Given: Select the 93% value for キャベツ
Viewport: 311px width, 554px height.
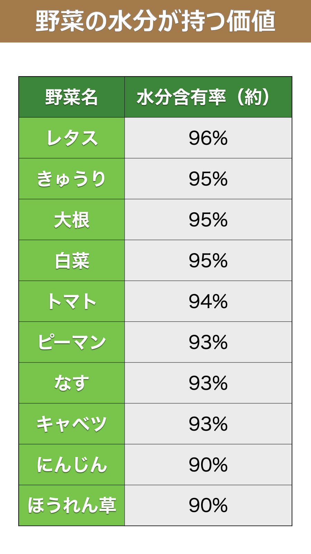Looking at the screenshot, I should (208, 424).
